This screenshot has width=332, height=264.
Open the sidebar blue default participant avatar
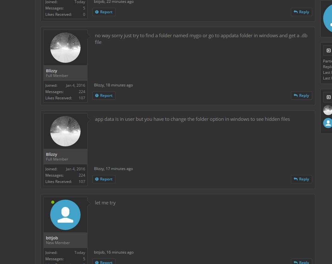point(328,123)
